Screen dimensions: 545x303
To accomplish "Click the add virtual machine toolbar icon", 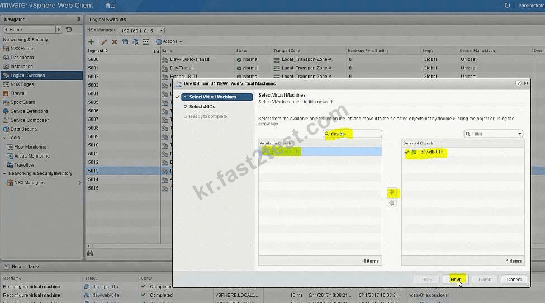I will pos(125,42).
